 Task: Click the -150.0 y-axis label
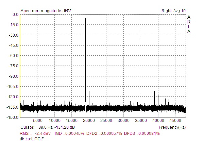[x=13, y=117]
